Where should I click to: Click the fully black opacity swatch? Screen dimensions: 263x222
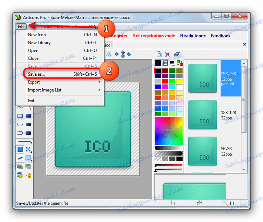click(179, 159)
